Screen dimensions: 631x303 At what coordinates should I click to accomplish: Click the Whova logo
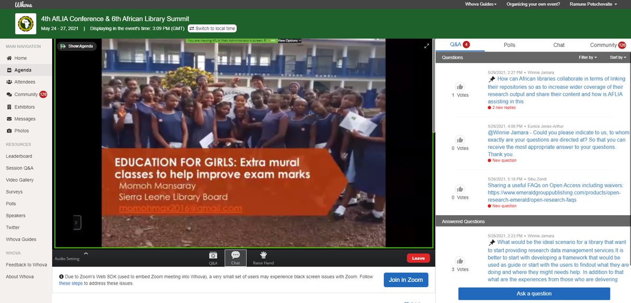pos(24,4)
